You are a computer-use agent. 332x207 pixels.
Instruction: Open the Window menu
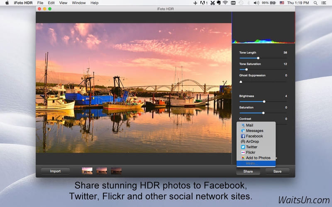click(79, 3)
